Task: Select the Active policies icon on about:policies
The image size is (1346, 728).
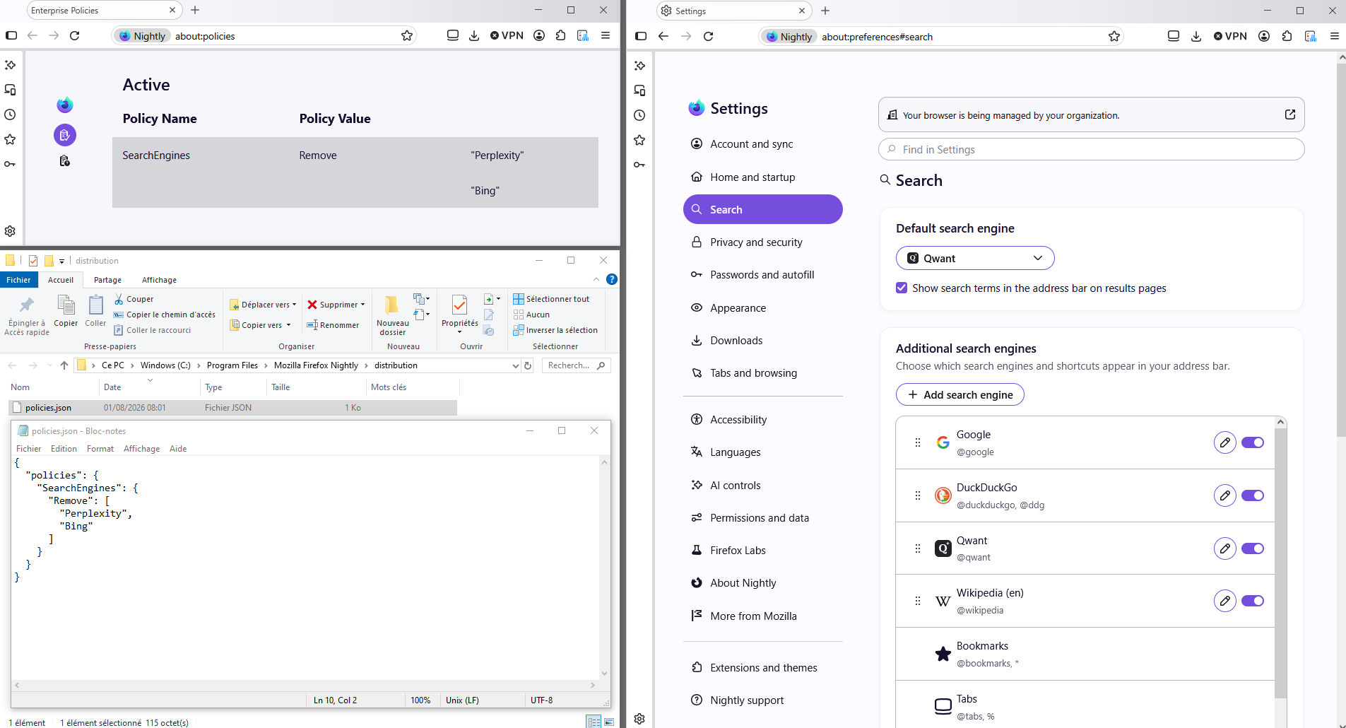Action: pyautogui.click(x=65, y=135)
